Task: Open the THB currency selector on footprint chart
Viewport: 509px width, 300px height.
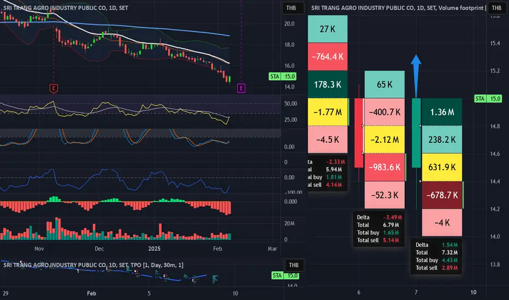Action: 496,8
